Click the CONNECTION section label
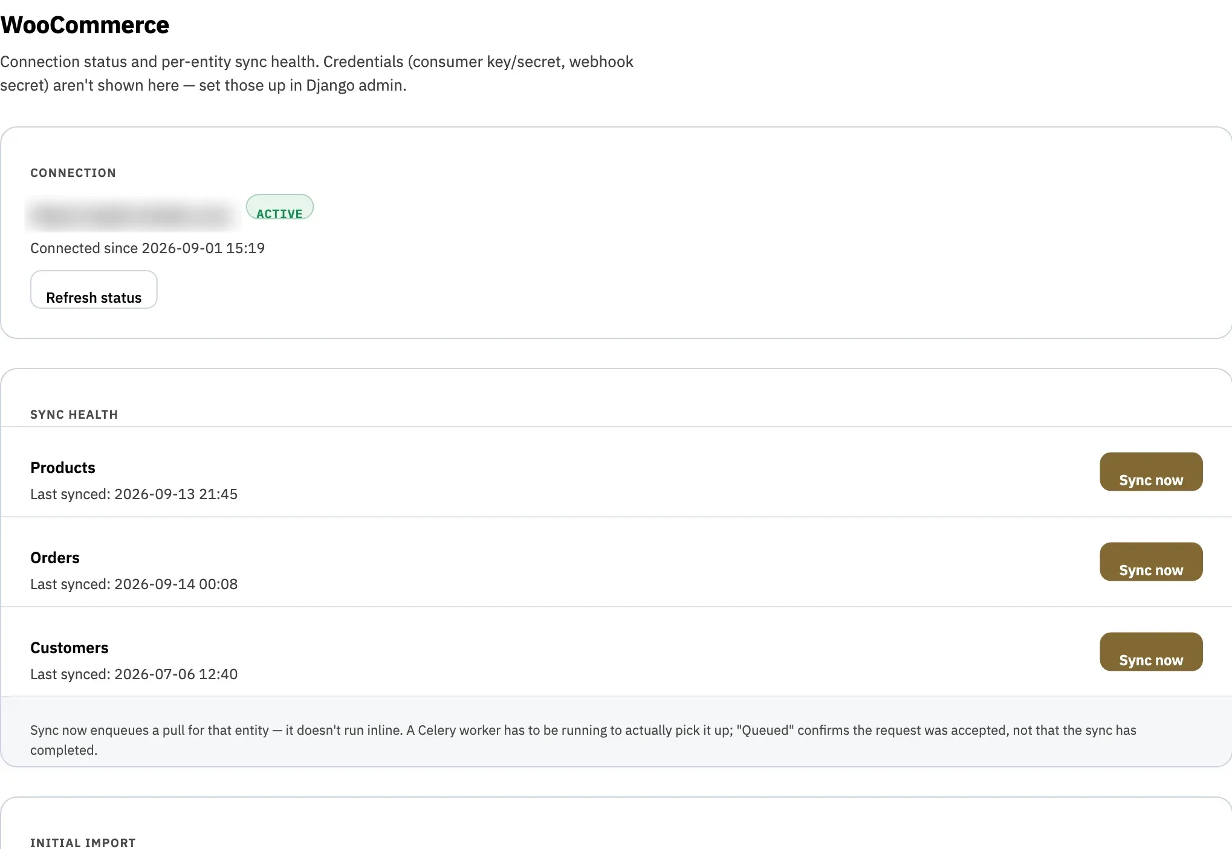This screenshot has height=849, width=1232. point(73,173)
